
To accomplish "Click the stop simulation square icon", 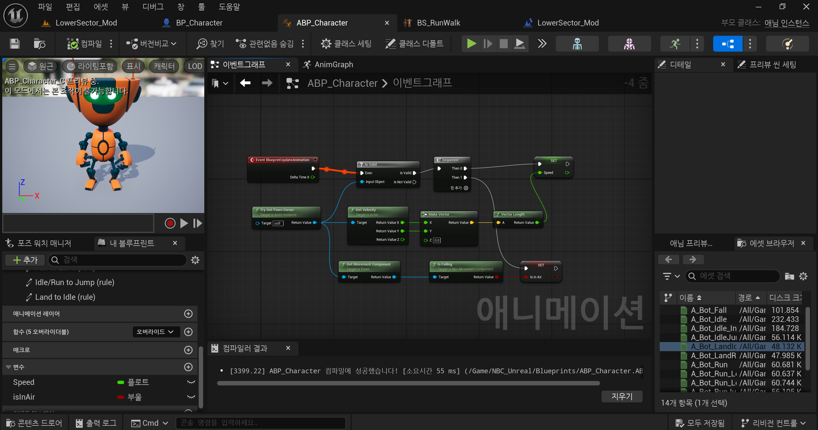I will pyautogui.click(x=504, y=43).
